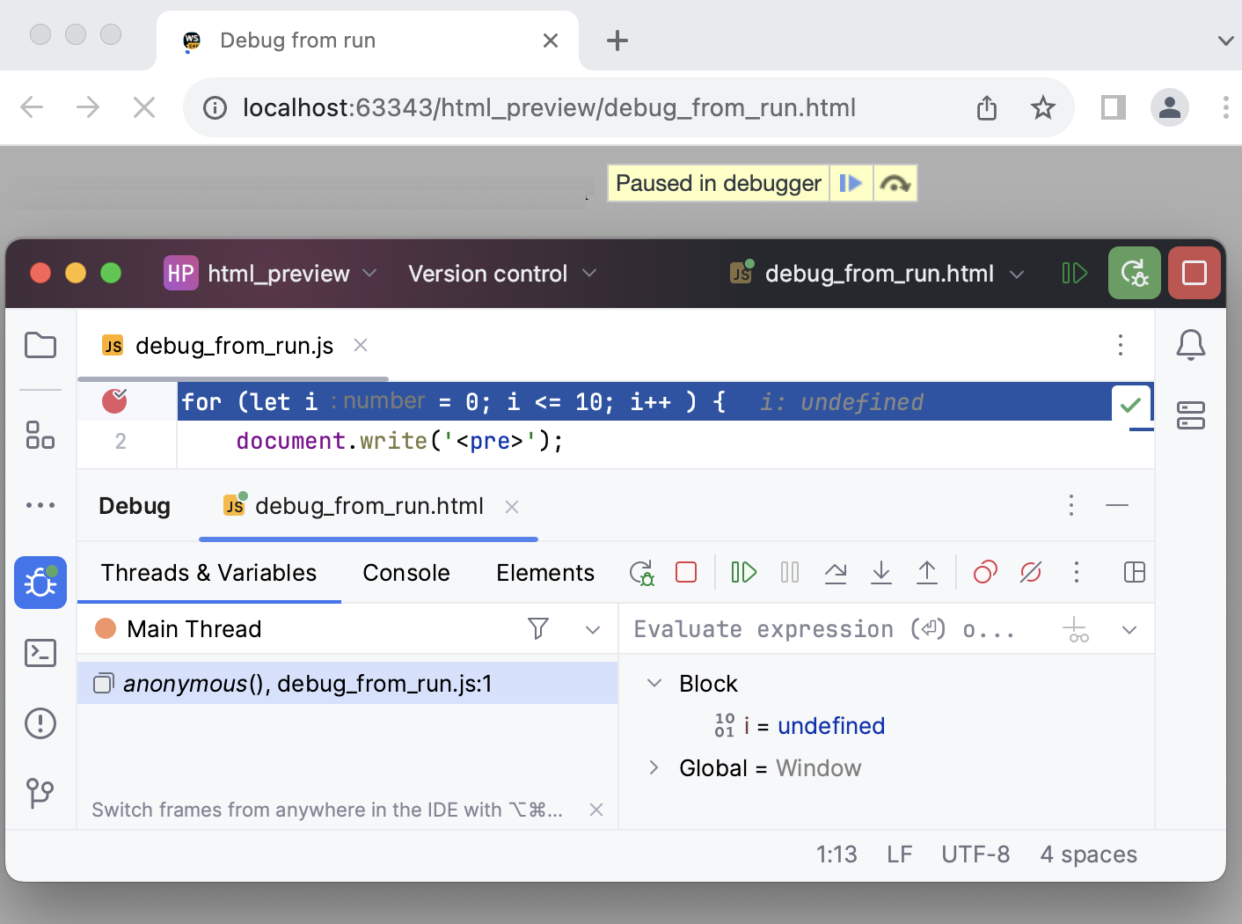
Task: Step over the current line
Action: tap(836, 572)
